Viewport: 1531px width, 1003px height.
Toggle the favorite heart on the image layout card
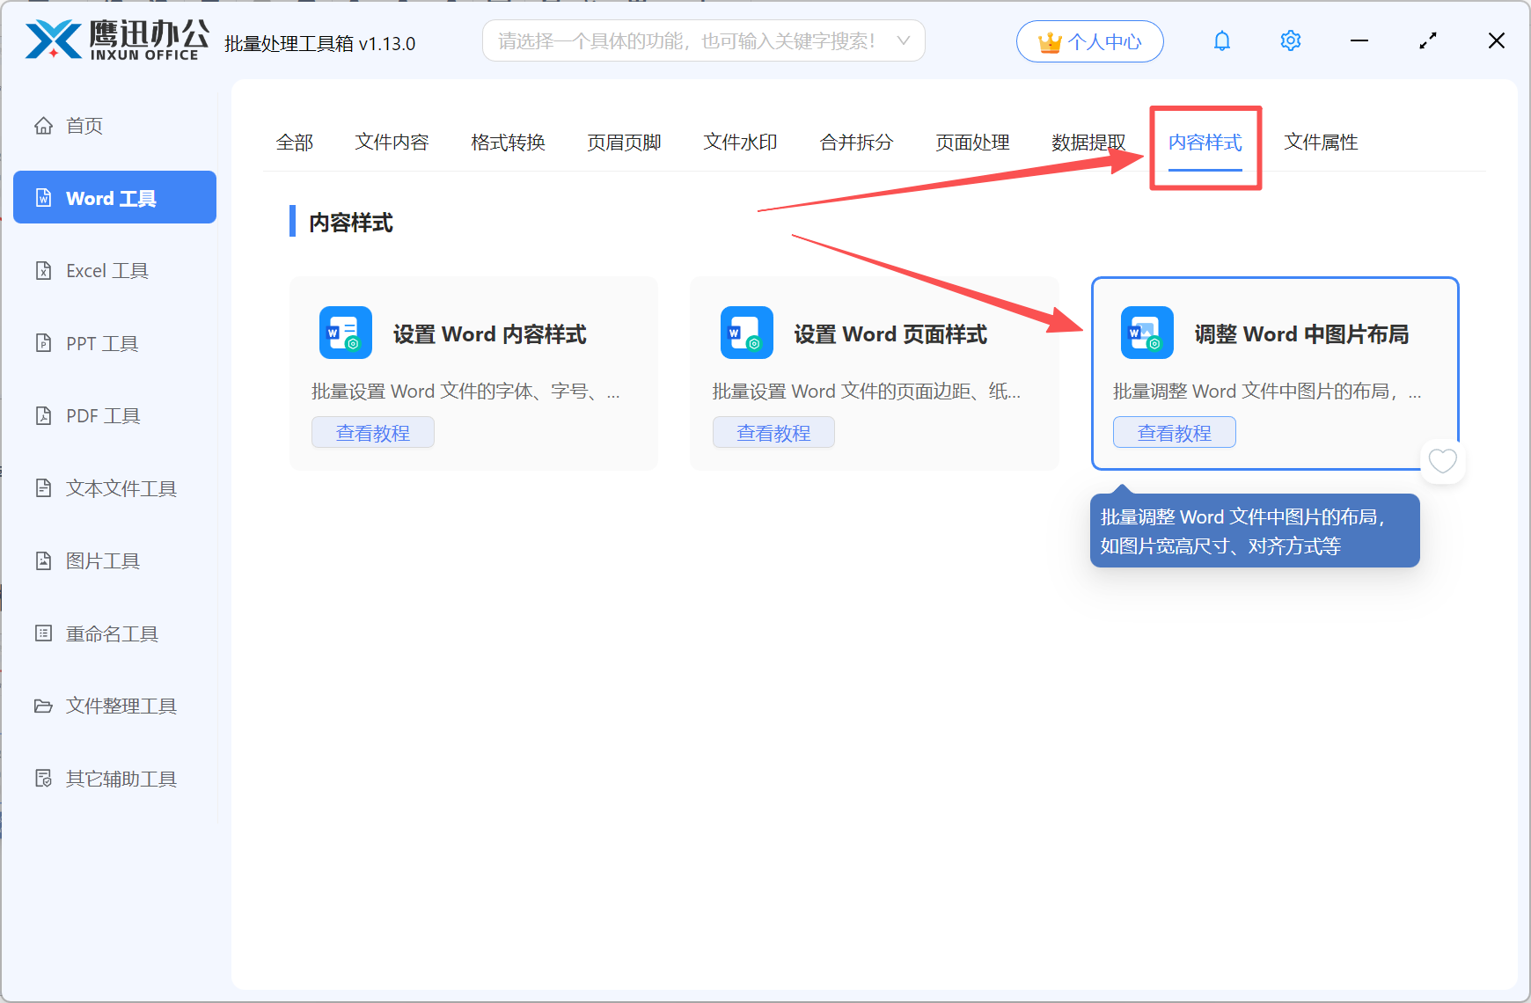tap(1442, 461)
